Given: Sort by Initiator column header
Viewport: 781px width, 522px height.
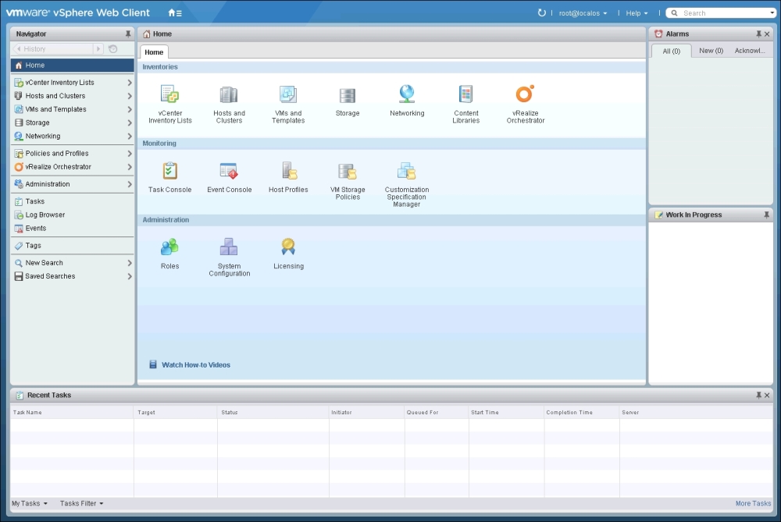Looking at the screenshot, I should pyautogui.click(x=366, y=413).
